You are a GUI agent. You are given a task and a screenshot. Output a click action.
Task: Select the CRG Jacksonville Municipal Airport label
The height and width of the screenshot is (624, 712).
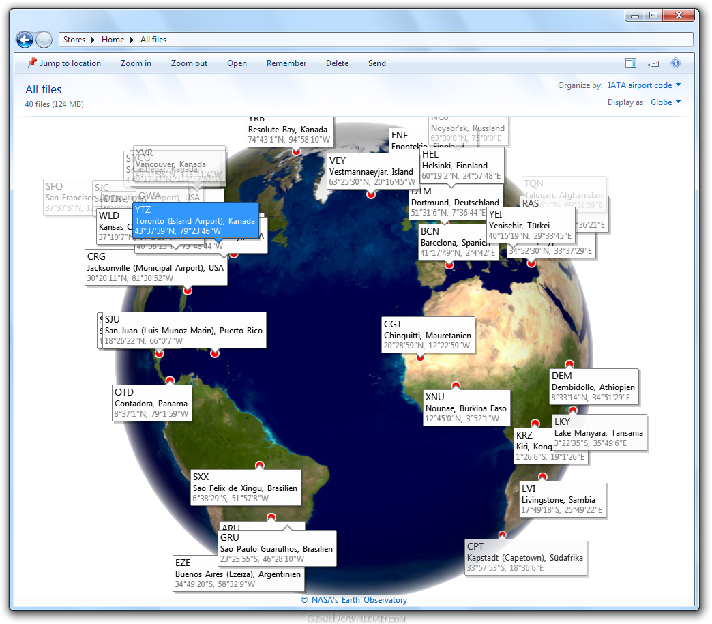pyautogui.click(x=155, y=267)
